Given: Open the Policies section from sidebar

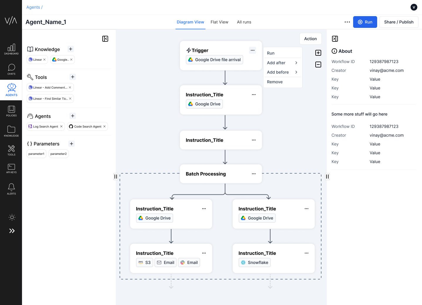Looking at the screenshot, I should [x=11, y=111].
